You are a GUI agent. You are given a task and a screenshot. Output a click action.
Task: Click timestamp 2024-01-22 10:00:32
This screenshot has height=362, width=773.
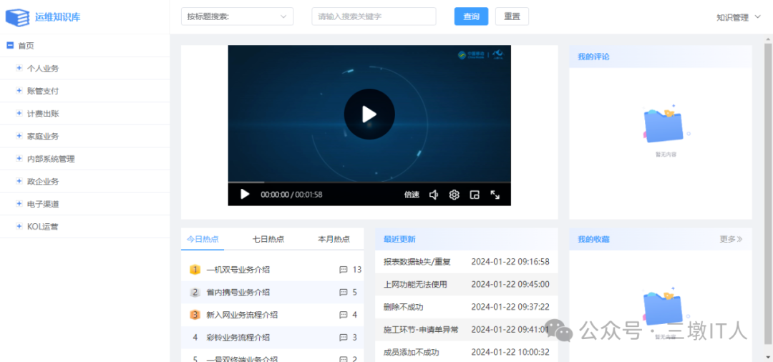coord(510,353)
